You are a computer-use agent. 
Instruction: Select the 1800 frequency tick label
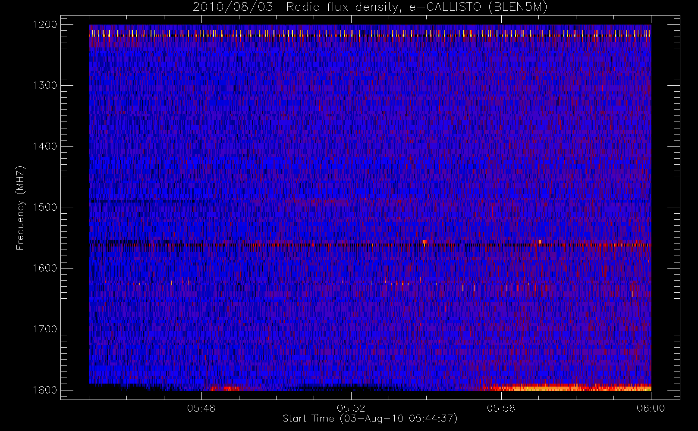[45, 390]
